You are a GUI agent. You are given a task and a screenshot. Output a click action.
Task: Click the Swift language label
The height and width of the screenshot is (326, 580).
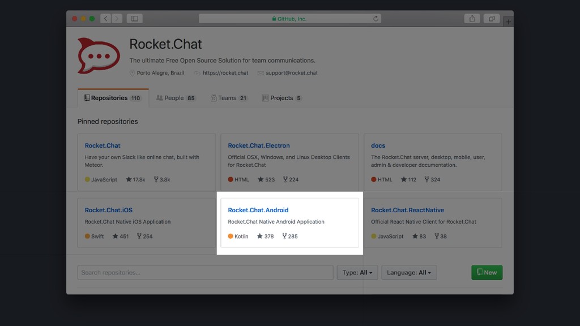pos(97,237)
